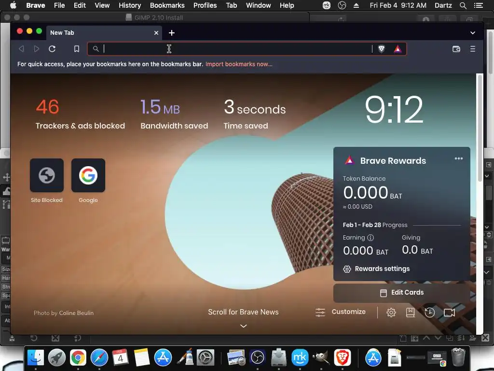The image size is (494, 371).
Task: Open the Bookmarks menu
Action: point(167,5)
